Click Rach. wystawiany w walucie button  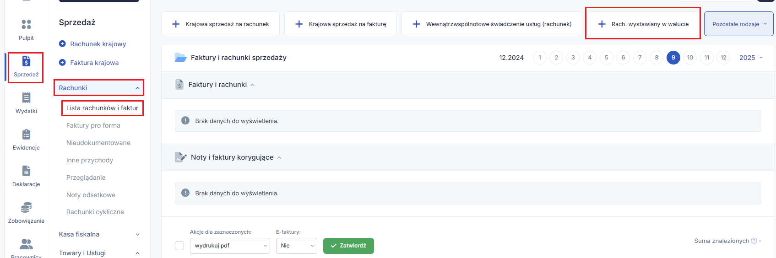click(643, 24)
